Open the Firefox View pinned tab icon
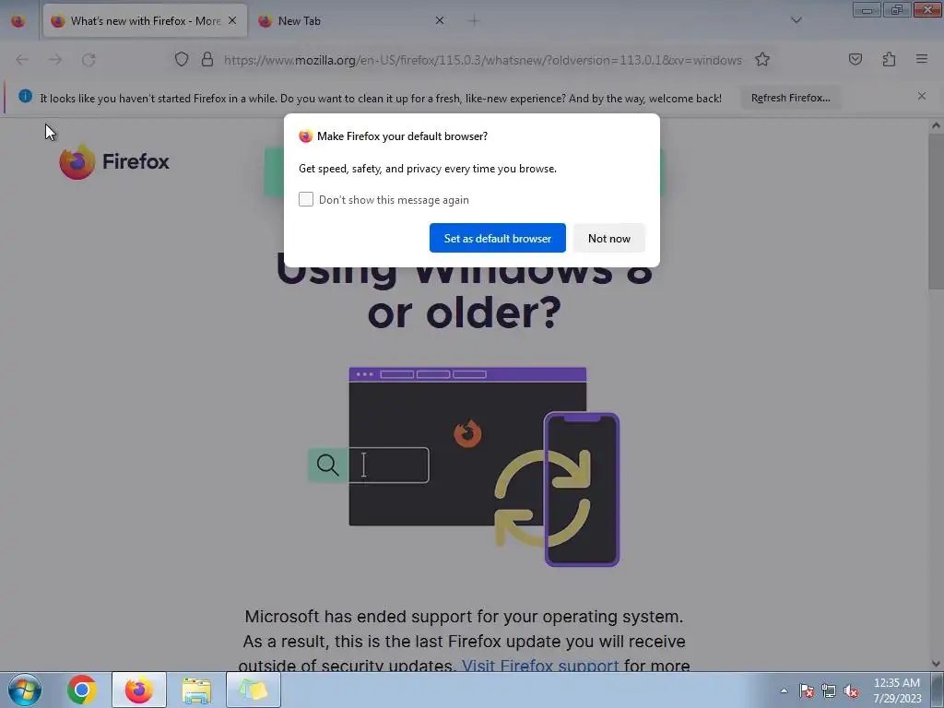Viewport: 944px width, 708px height. pos(18,21)
